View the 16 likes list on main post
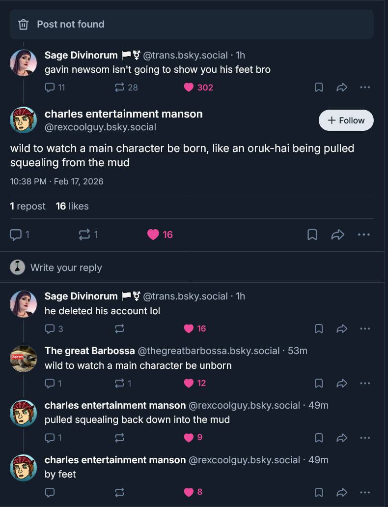Viewport: 388px width, 507px height. coord(72,206)
